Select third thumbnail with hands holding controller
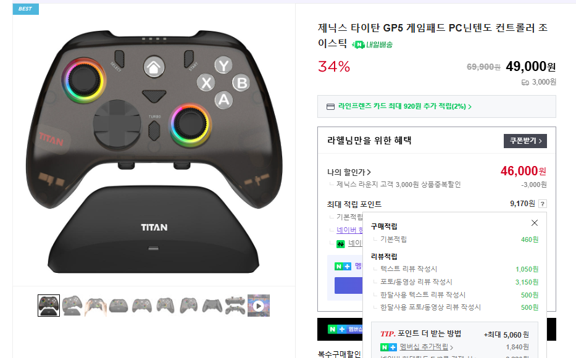 tap(96, 306)
